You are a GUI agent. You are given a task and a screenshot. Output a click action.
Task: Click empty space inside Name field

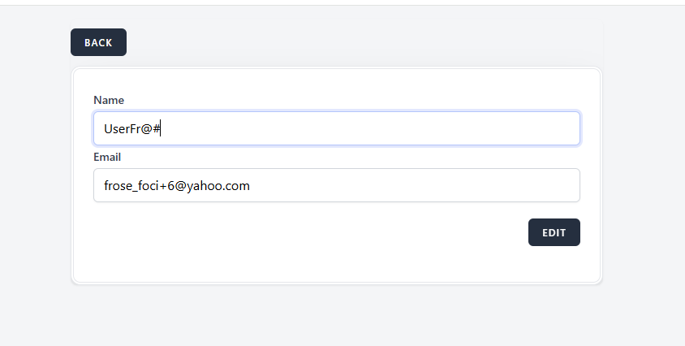[406, 128]
